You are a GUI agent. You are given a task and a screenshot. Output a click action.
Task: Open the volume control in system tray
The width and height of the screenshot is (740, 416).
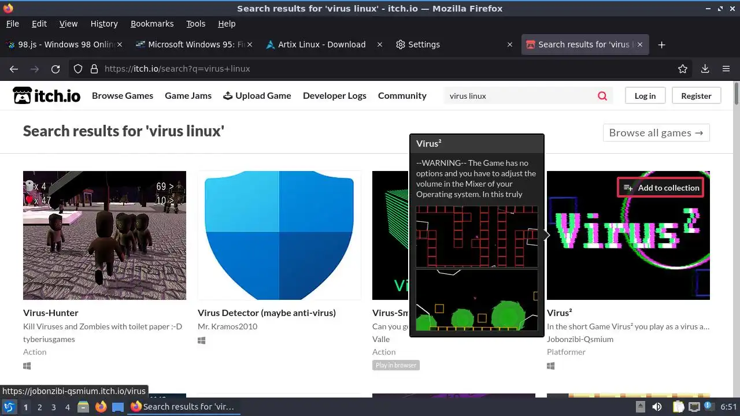coord(657,407)
